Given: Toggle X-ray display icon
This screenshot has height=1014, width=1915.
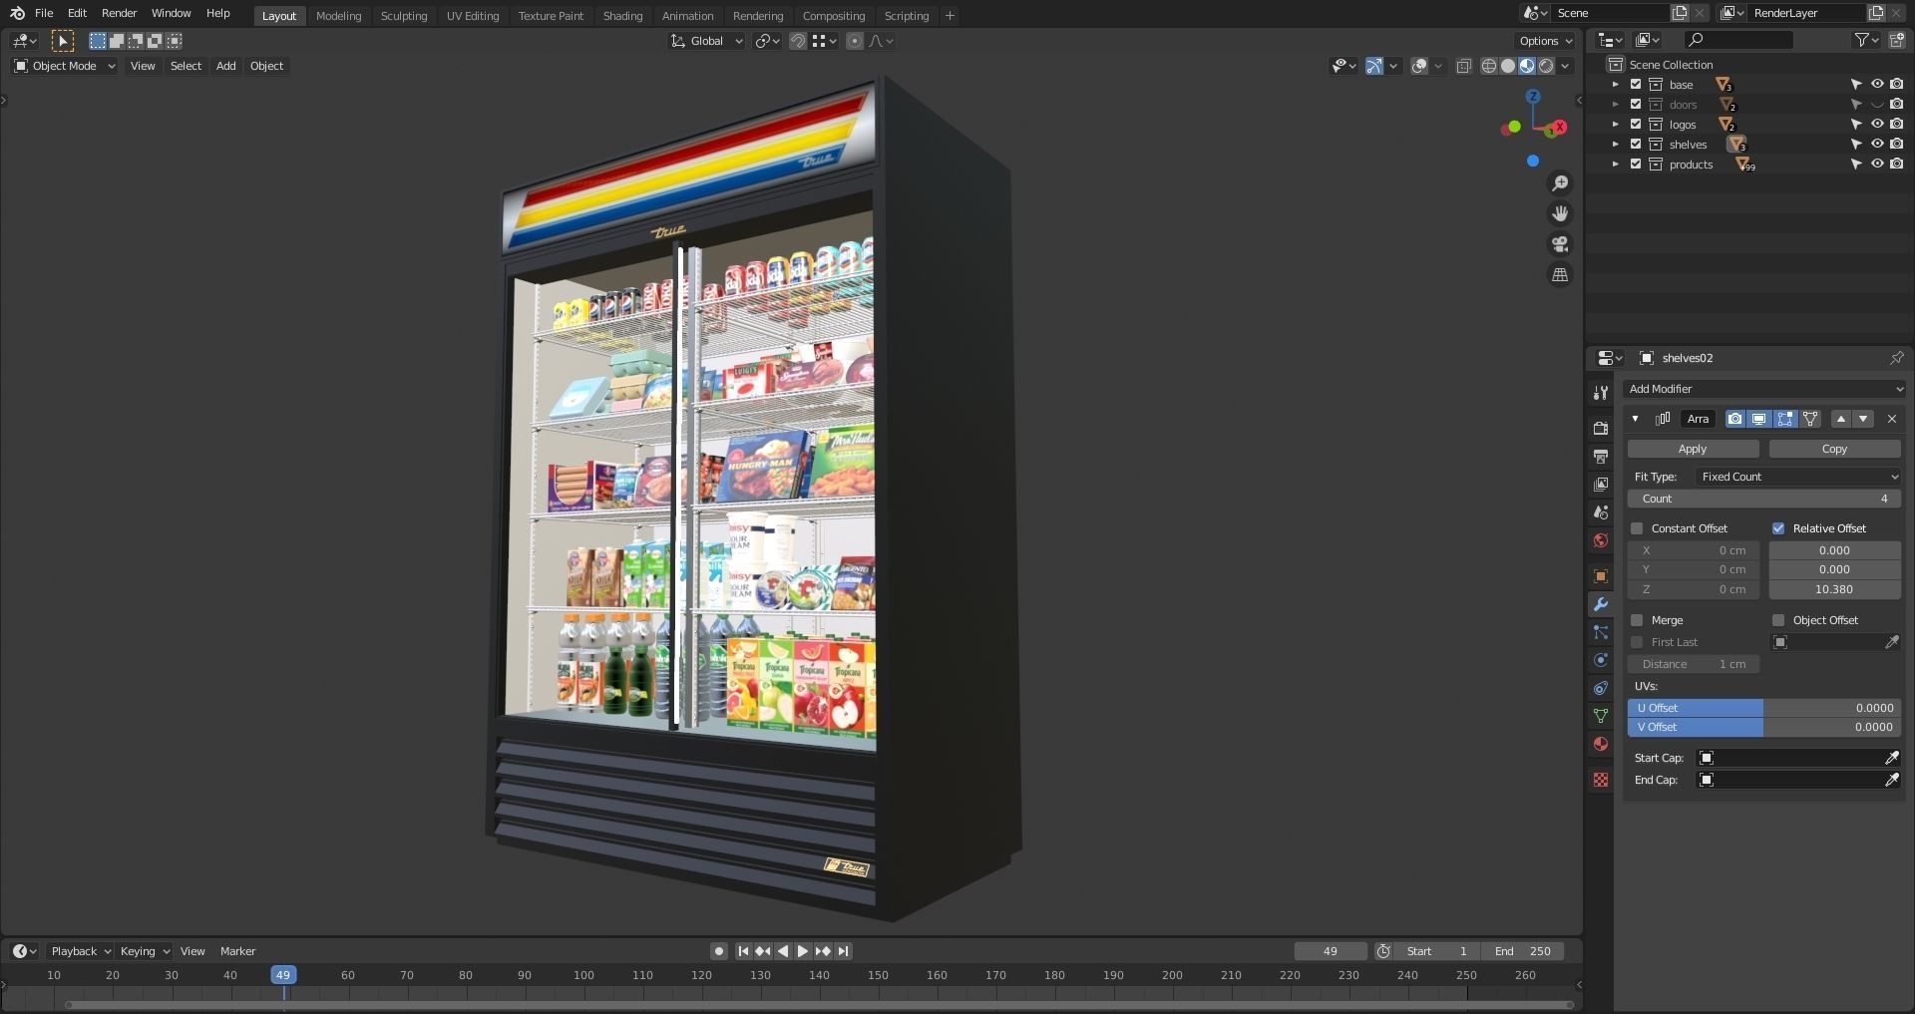Looking at the screenshot, I should [1464, 66].
